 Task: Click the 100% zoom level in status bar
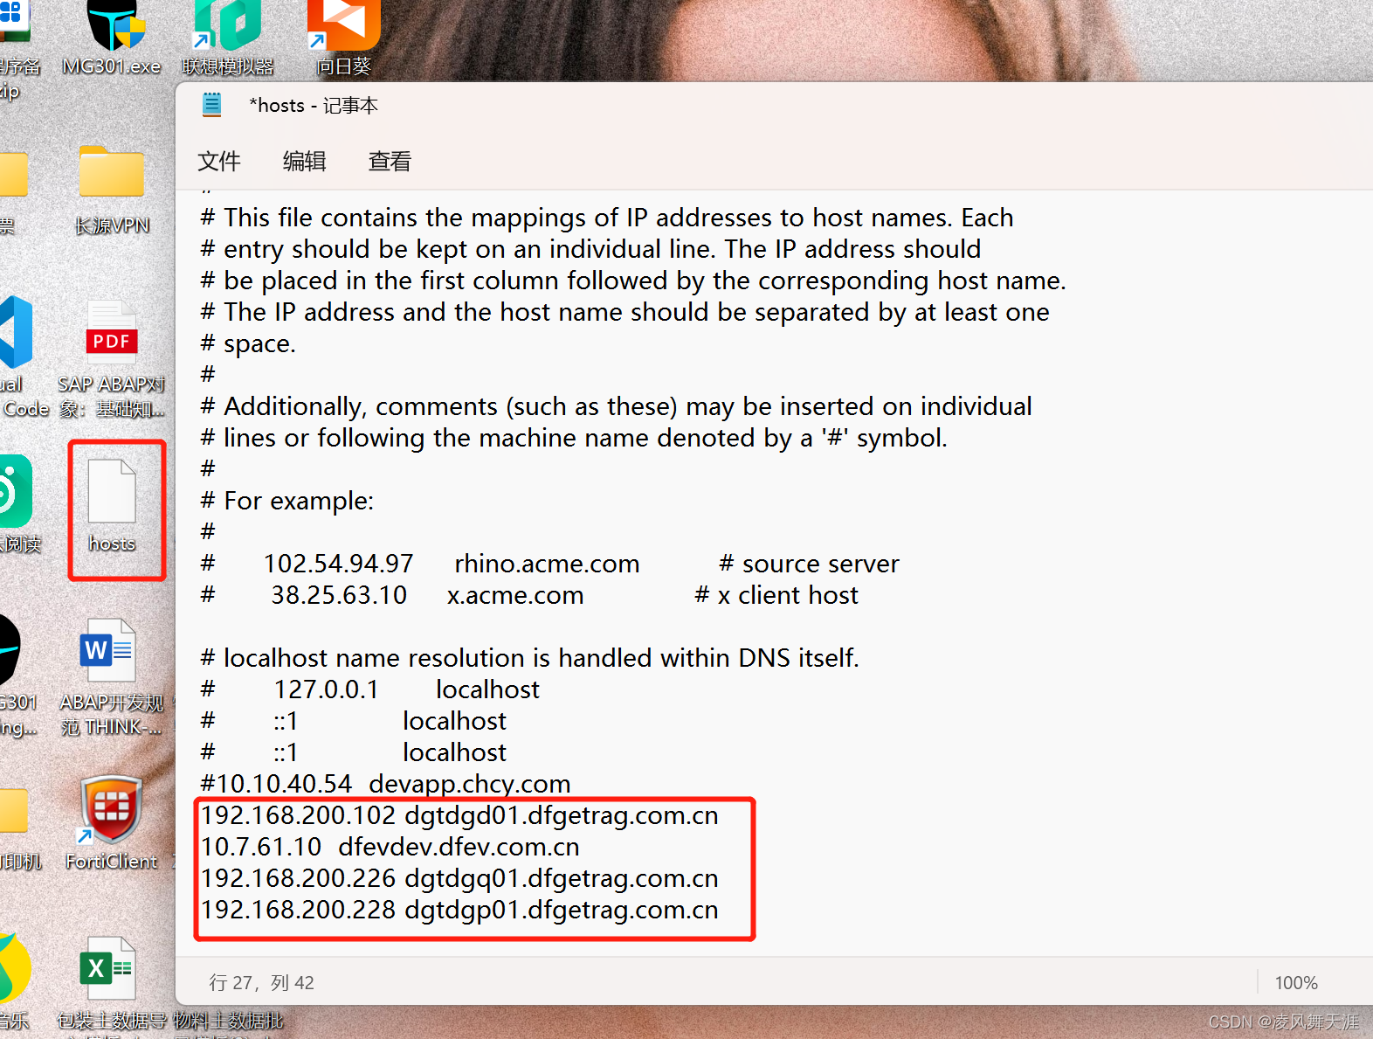1296,983
